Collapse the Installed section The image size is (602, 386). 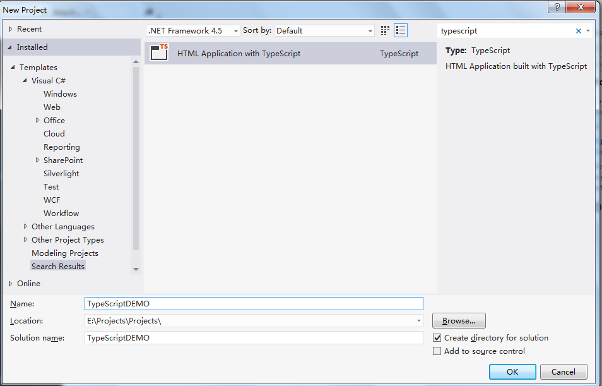pyautogui.click(x=9, y=47)
